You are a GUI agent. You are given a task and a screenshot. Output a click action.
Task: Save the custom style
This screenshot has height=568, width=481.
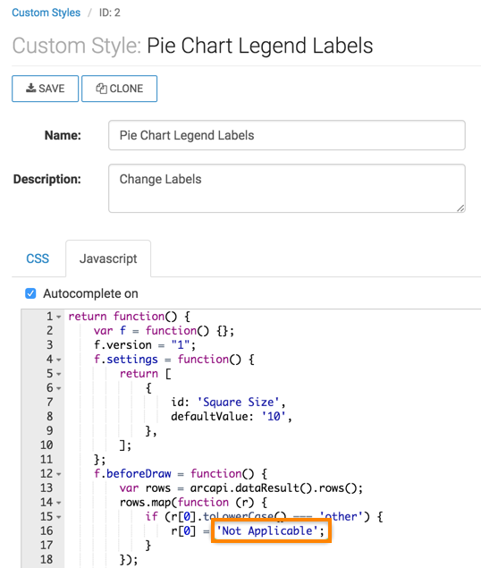(x=46, y=89)
